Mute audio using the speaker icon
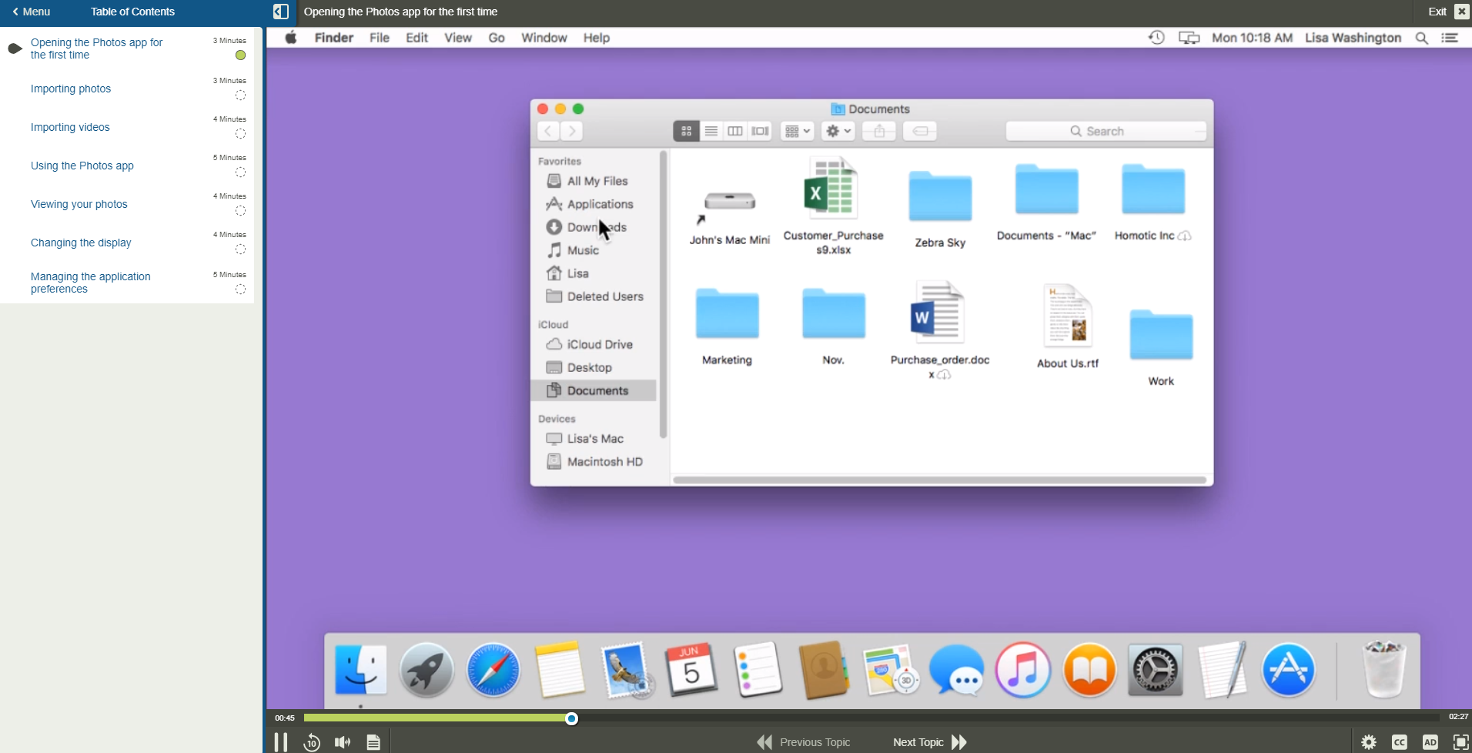 pos(342,741)
